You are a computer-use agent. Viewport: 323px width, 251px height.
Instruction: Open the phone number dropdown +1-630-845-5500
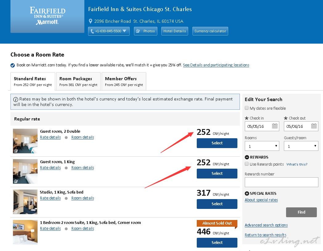(109, 31)
